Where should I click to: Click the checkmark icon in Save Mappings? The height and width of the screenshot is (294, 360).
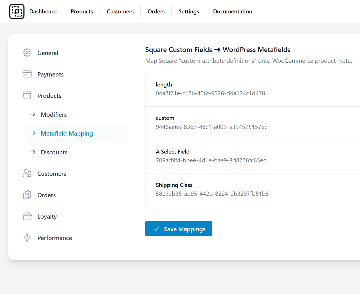[x=156, y=229]
